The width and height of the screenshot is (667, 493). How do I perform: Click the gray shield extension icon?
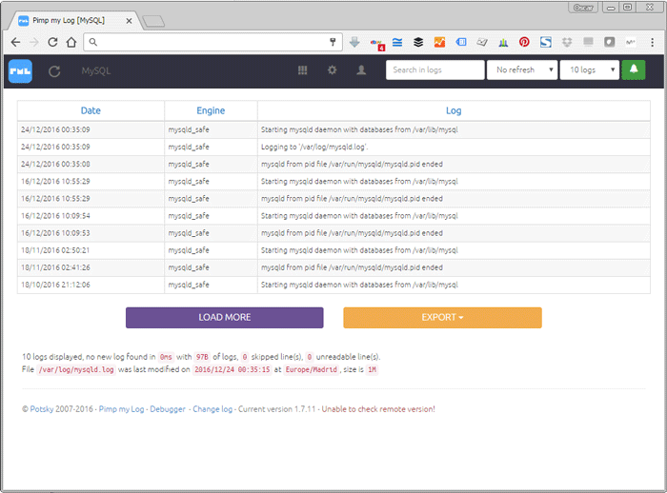[x=610, y=42]
